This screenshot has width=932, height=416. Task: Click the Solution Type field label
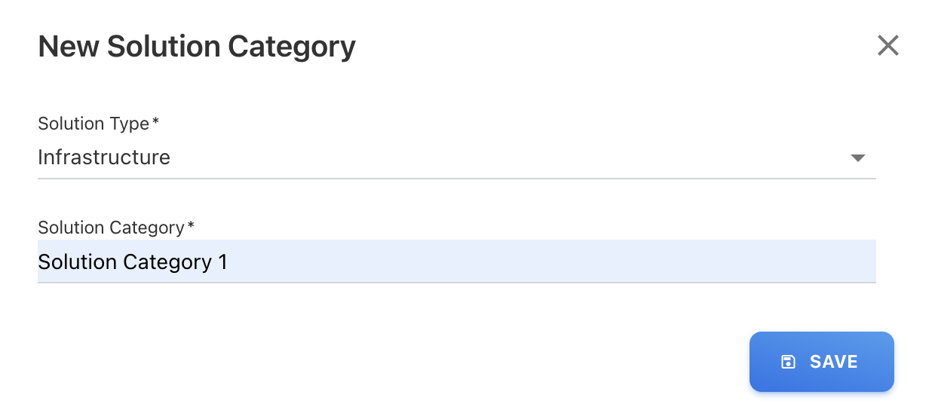pyautogui.click(x=94, y=124)
